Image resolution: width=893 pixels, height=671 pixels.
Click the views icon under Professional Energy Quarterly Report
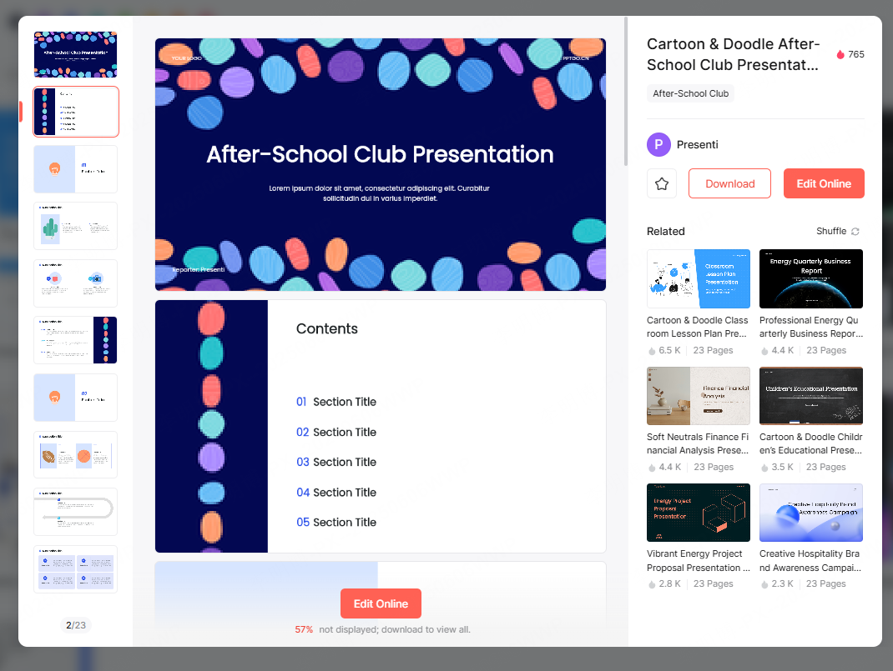pos(765,350)
